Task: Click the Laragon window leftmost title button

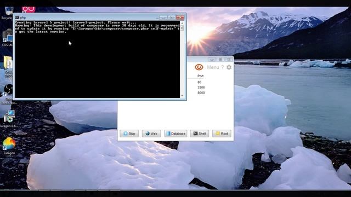Action: click(x=212, y=59)
